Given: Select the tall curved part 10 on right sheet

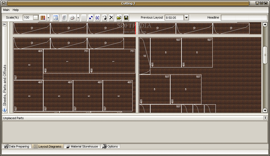Looking at the screenshot, I should point(145,56).
